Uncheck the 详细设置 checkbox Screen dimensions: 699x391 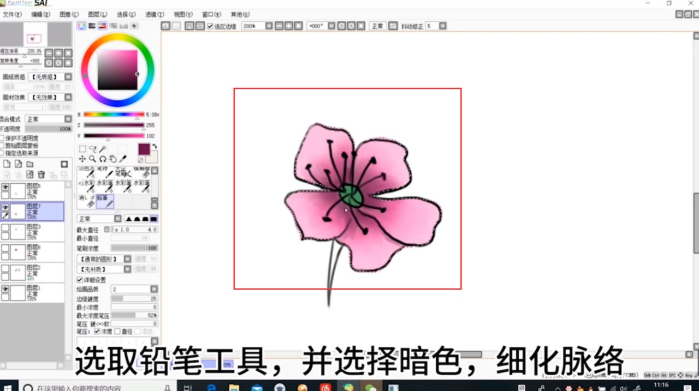(80, 280)
